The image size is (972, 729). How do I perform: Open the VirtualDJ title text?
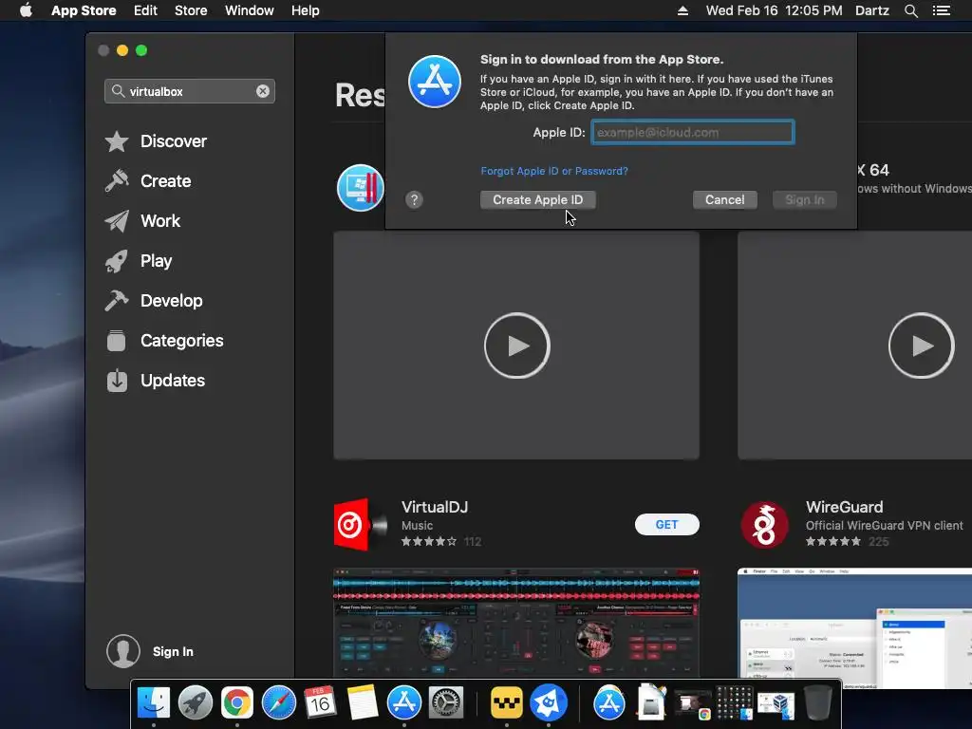click(435, 507)
